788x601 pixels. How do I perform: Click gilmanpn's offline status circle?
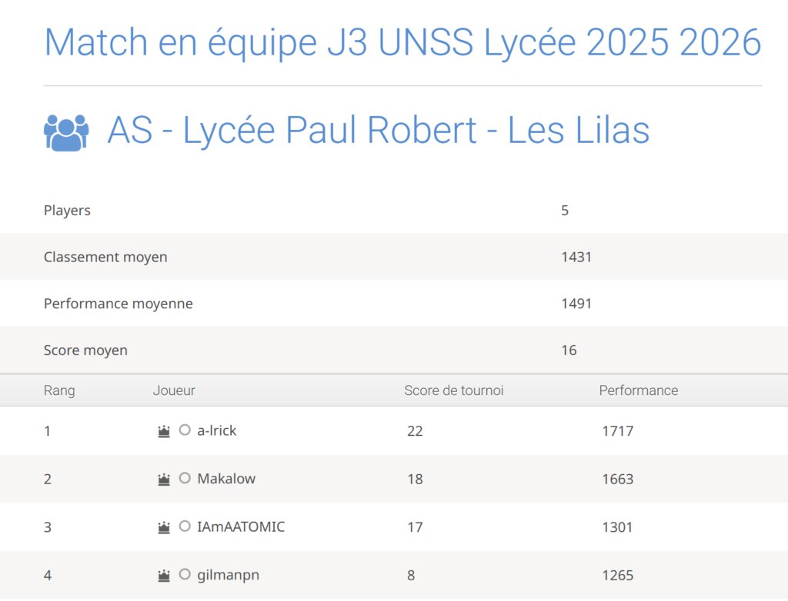point(185,574)
